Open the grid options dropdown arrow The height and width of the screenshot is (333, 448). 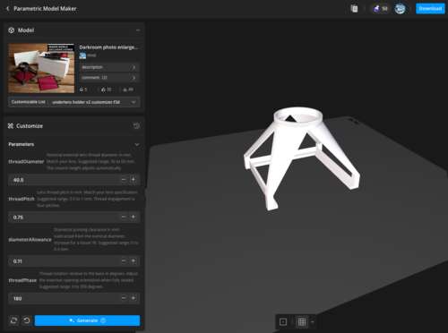(x=312, y=321)
